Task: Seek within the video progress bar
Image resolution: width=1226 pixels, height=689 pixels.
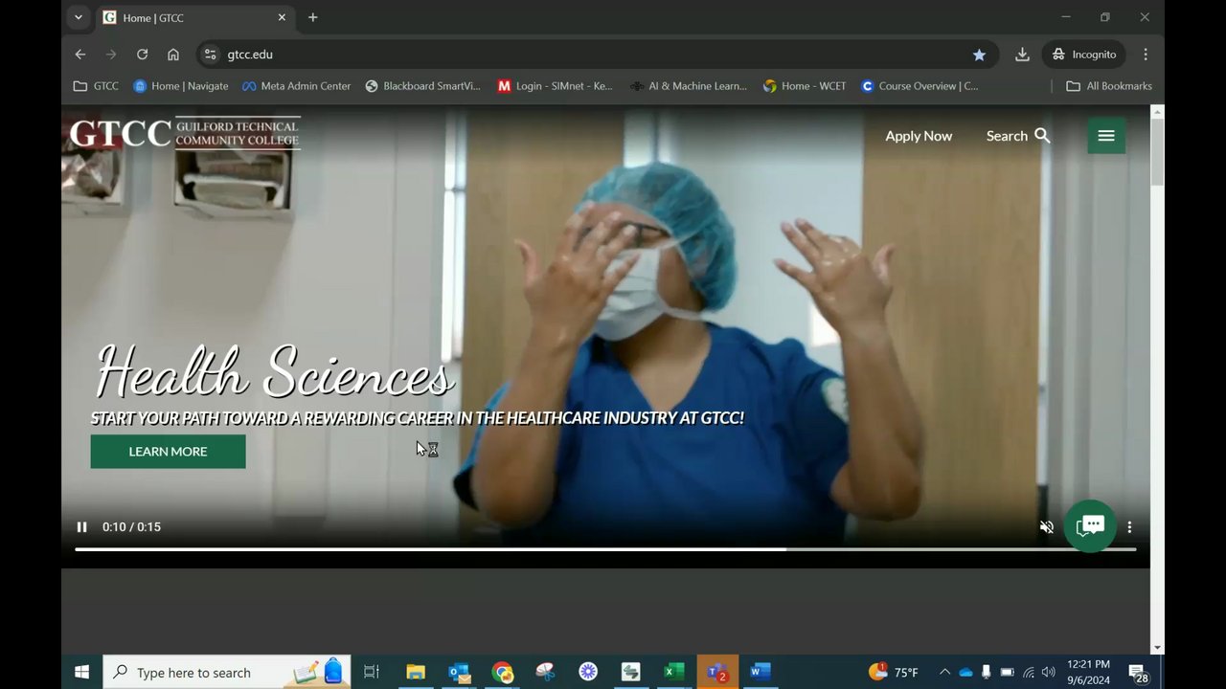Action: 605,549
